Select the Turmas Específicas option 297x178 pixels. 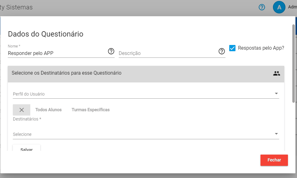point(91,110)
